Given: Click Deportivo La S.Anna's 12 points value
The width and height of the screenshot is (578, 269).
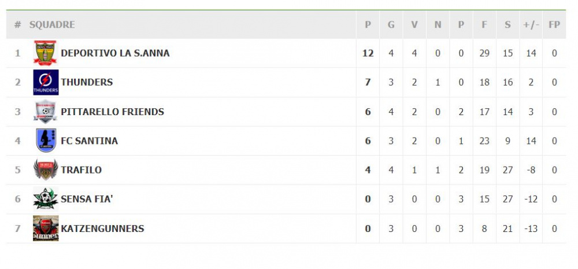Looking at the screenshot, I should coord(368,53).
